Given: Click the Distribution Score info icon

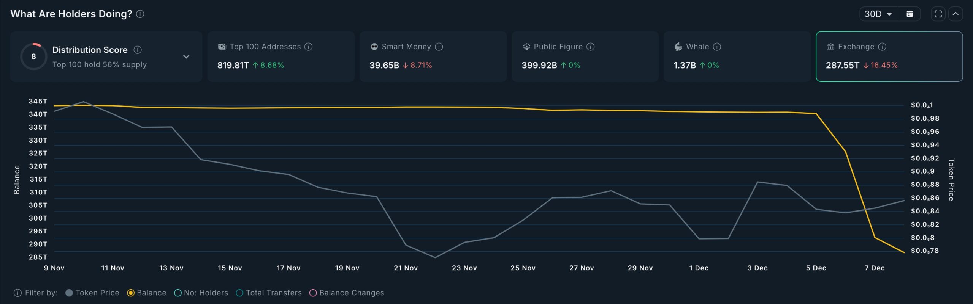Looking at the screenshot, I should (x=138, y=50).
